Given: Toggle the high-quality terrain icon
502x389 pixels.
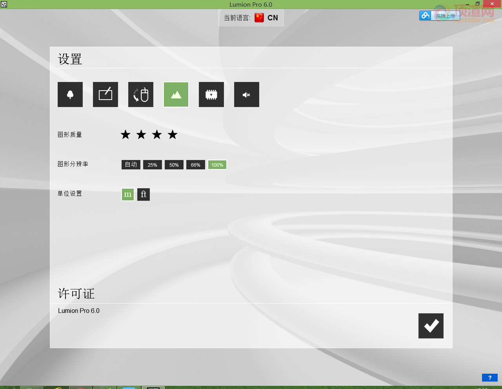Looking at the screenshot, I should coord(176,95).
